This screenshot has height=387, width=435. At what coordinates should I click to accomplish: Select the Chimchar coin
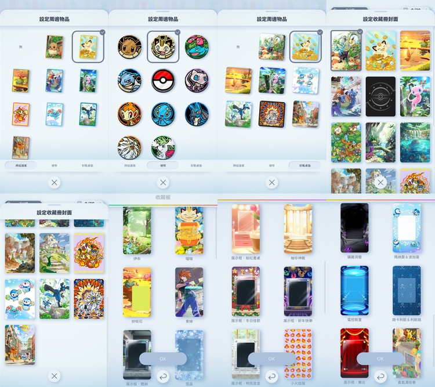129,114
